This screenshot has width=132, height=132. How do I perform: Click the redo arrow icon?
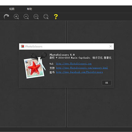click(x=6, y=16)
